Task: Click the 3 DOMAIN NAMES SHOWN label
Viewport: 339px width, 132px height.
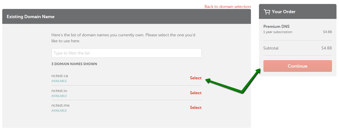Action: coord(74,64)
